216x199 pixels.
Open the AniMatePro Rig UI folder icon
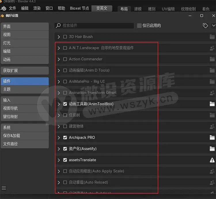[212, 82]
